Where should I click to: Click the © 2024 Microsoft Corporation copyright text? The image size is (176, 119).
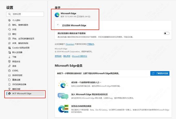click(x=74, y=52)
